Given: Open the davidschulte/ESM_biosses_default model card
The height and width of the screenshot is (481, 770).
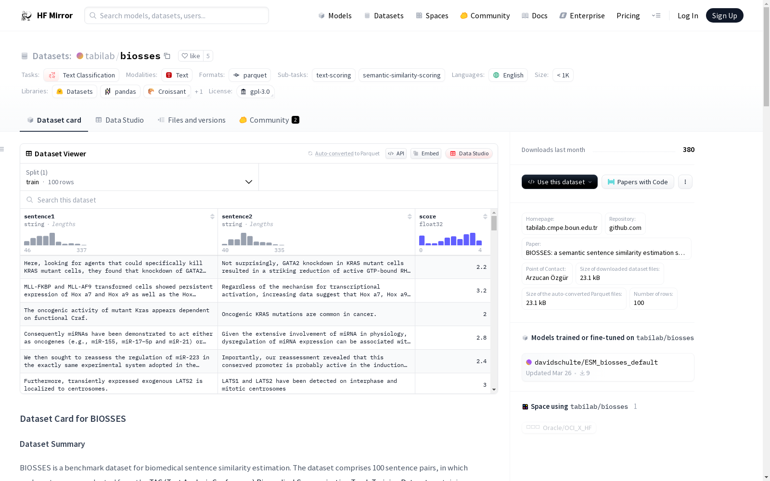Looking at the screenshot, I should [x=608, y=367].
